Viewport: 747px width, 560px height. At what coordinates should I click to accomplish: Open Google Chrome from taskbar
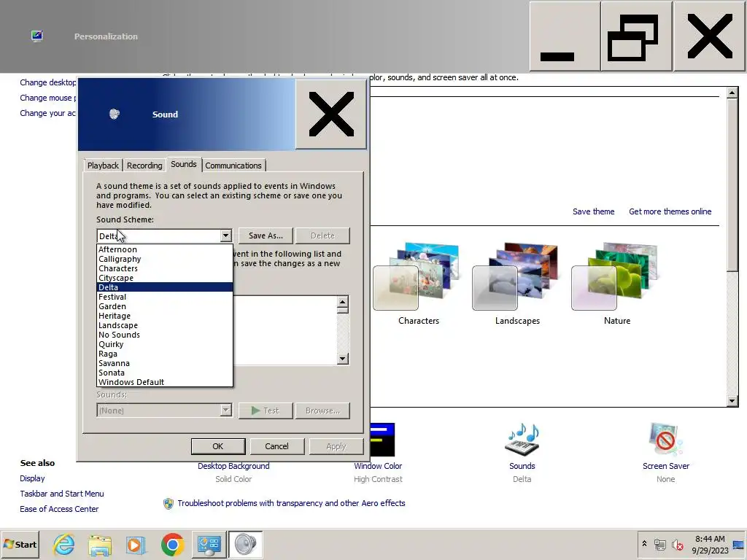click(x=172, y=544)
